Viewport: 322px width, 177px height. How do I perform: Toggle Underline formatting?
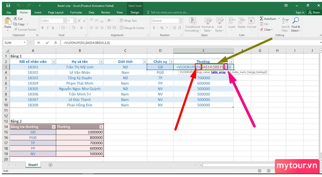[x=53, y=28]
